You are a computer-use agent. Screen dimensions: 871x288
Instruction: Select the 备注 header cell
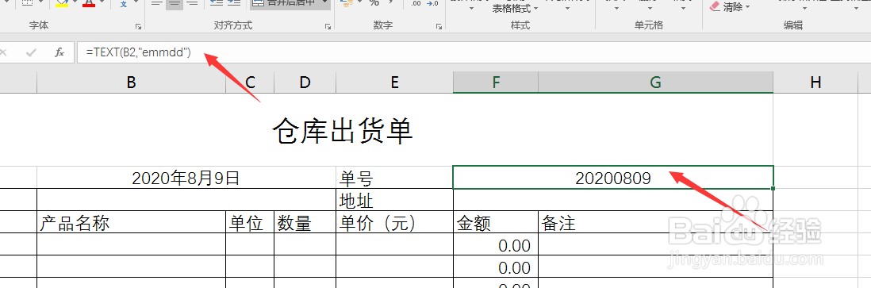click(x=655, y=222)
